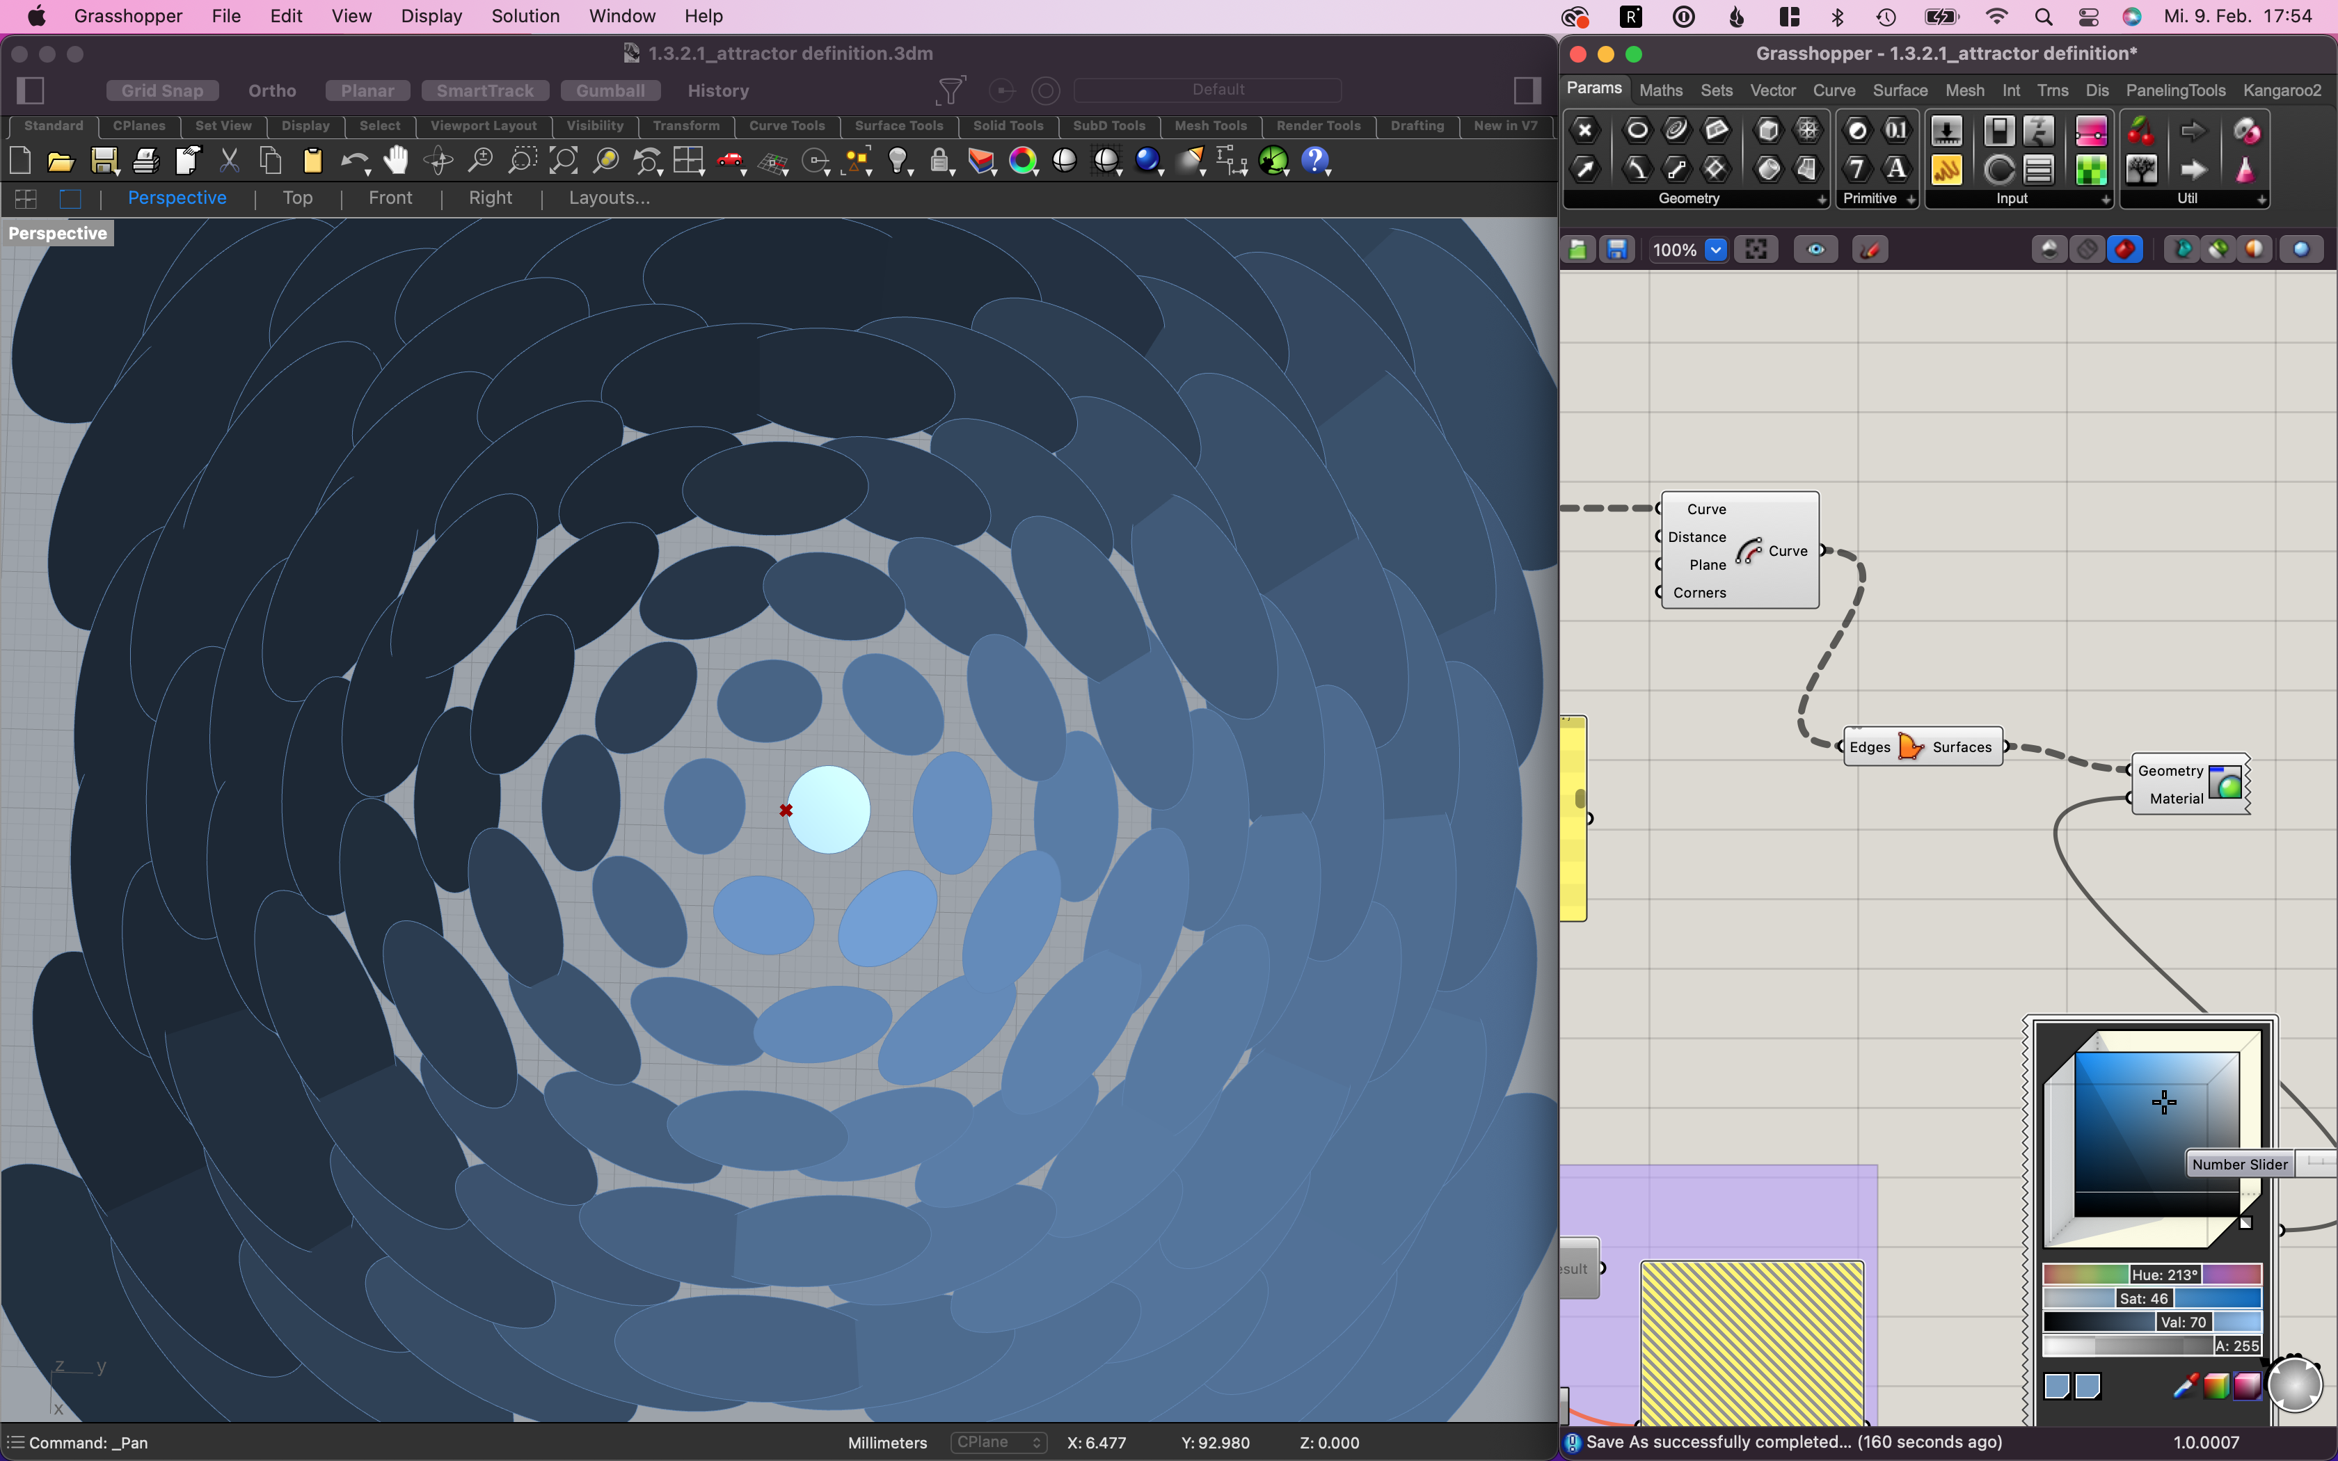
Task: Switch to the Top viewport
Action: (x=298, y=198)
